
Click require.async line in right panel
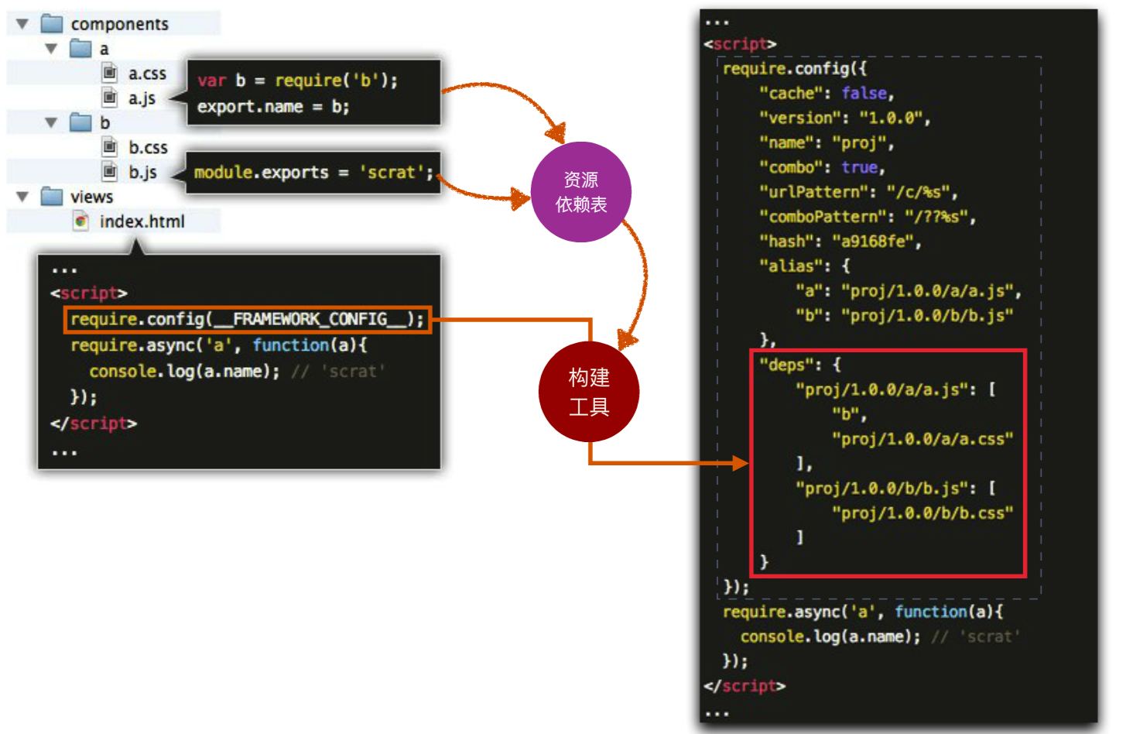(863, 612)
